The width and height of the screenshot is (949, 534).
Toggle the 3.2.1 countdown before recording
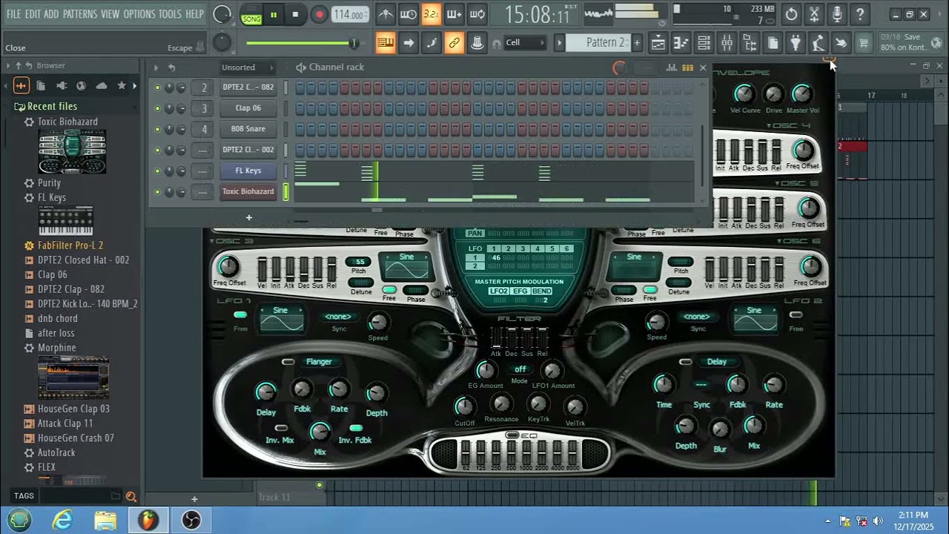click(431, 14)
